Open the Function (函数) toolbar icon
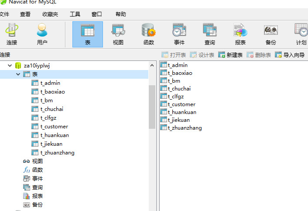Screen dimensions: 308x211 (x=149, y=34)
